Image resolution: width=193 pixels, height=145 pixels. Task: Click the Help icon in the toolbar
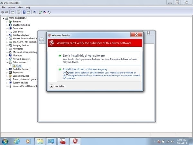[x=24, y=12]
